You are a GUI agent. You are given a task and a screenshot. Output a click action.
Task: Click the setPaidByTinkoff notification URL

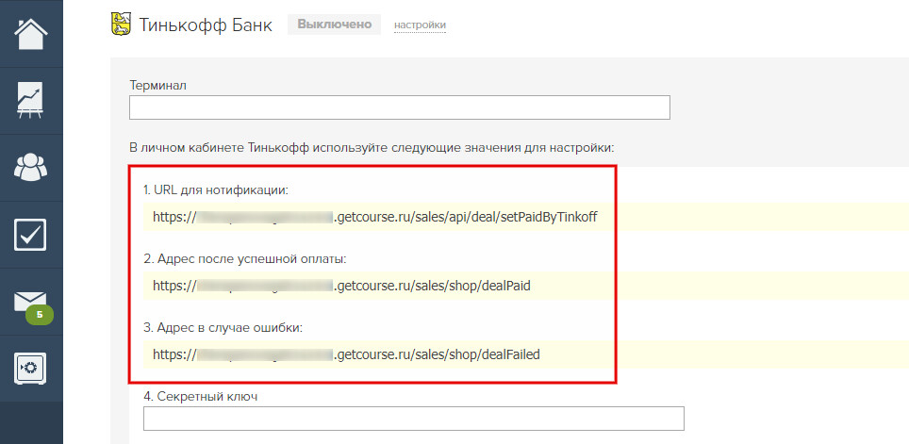click(x=375, y=218)
